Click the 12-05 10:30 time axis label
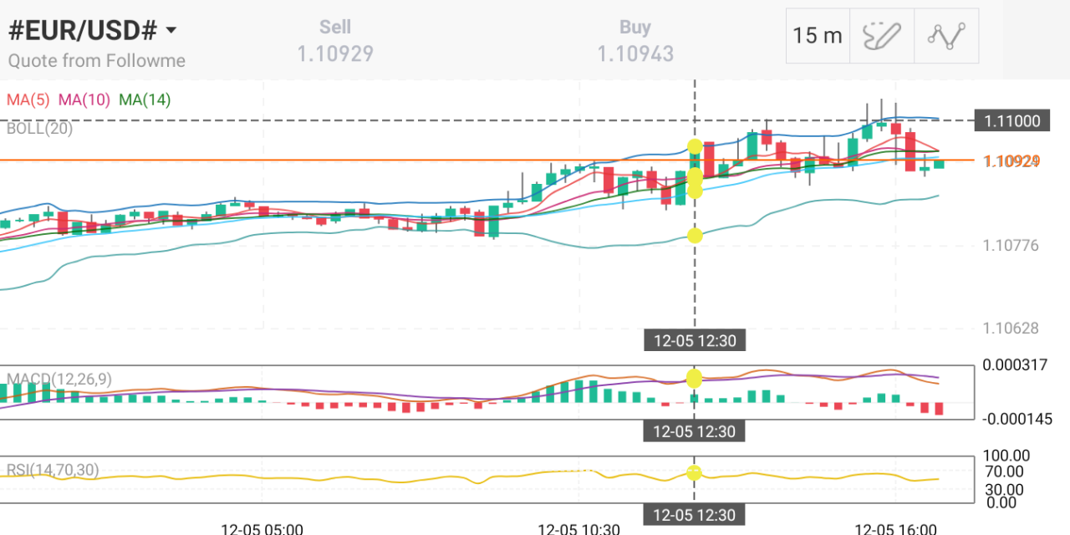 [578, 529]
